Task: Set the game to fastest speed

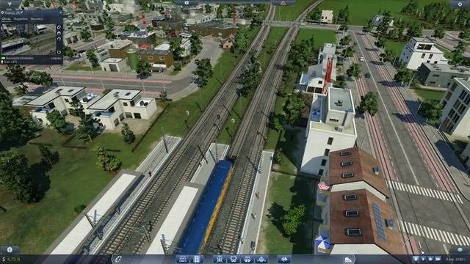Action: point(438,259)
